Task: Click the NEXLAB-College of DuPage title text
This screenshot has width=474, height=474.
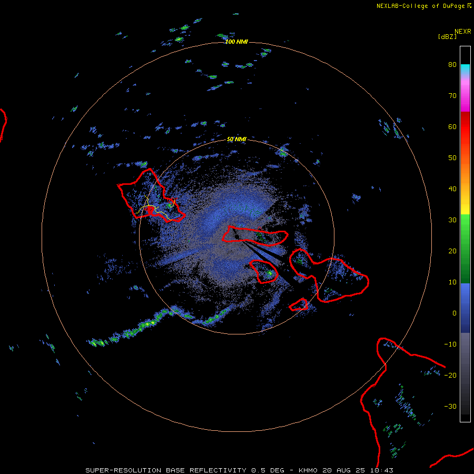Action: point(420,6)
